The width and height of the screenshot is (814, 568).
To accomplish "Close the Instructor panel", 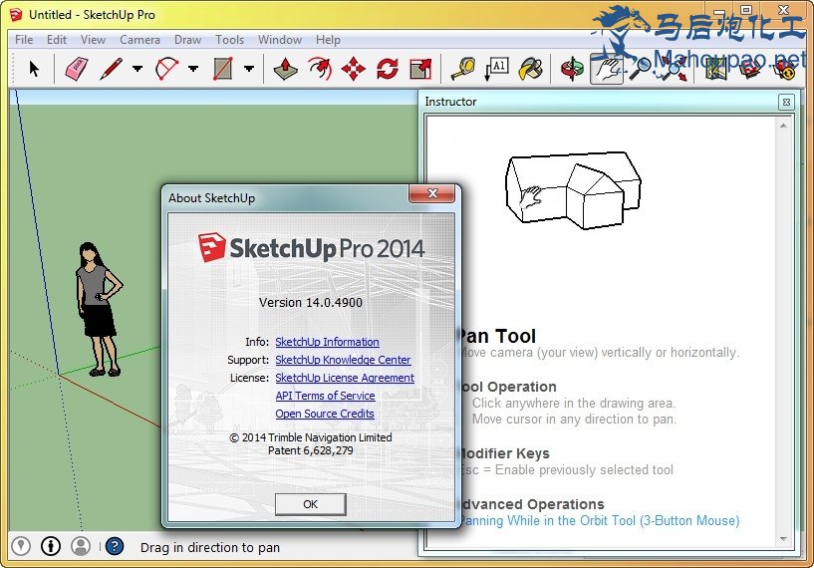I will pyautogui.click(x=786, y=102).
